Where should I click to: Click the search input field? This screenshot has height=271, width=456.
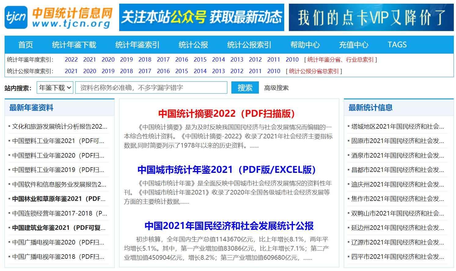coord(151,87)
